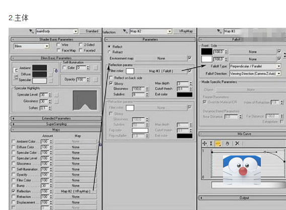Select Refract radio button

(109, 52)
